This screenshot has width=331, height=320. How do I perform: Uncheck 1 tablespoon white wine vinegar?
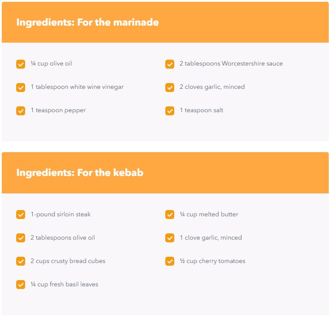coord(21,88)
